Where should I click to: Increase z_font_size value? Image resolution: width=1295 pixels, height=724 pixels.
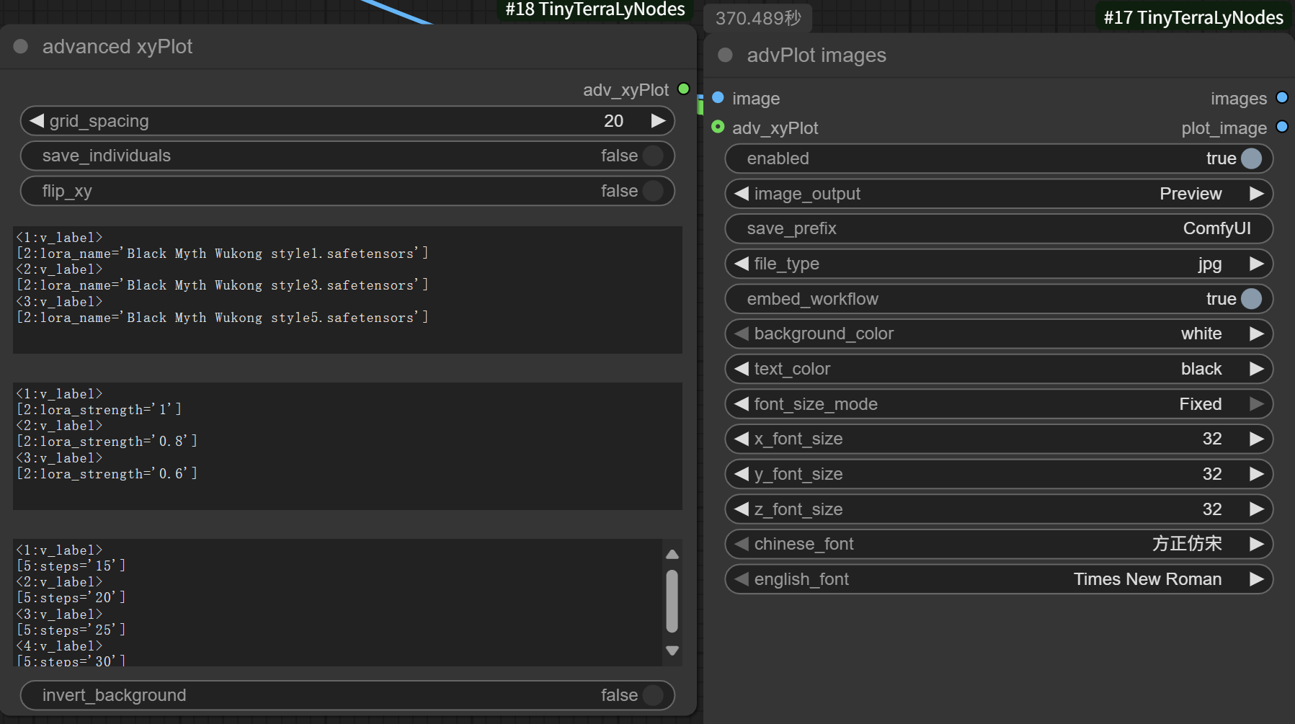click(x=1257, y=509)
